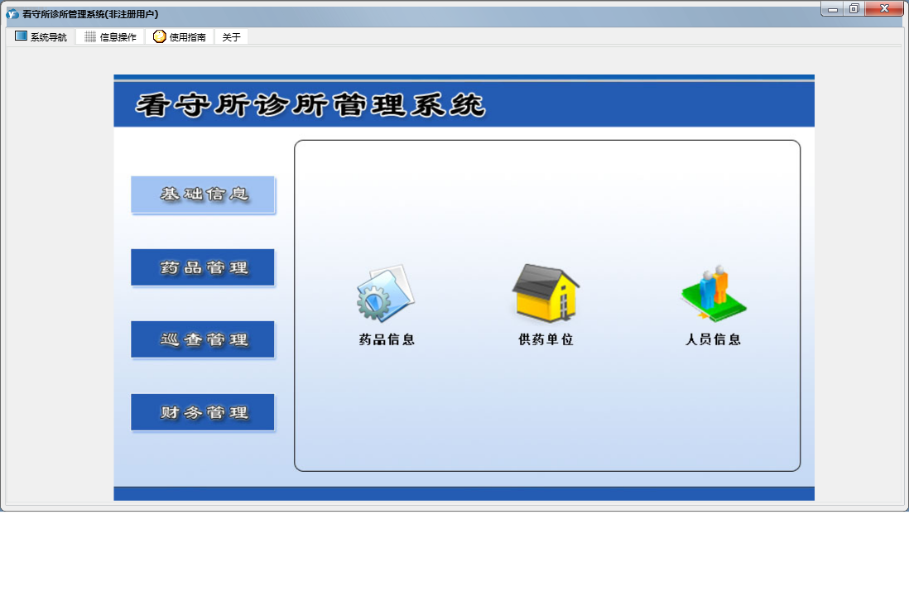The width and height of the screenshot is (909, 601).
Task: Open the 关于 menu
Action: [x=231, y=36]
